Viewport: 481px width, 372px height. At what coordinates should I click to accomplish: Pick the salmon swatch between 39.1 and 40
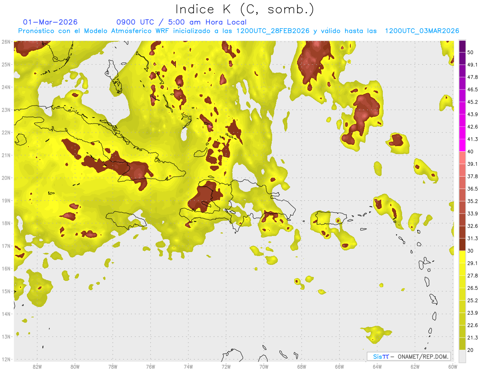pos(462,158)
